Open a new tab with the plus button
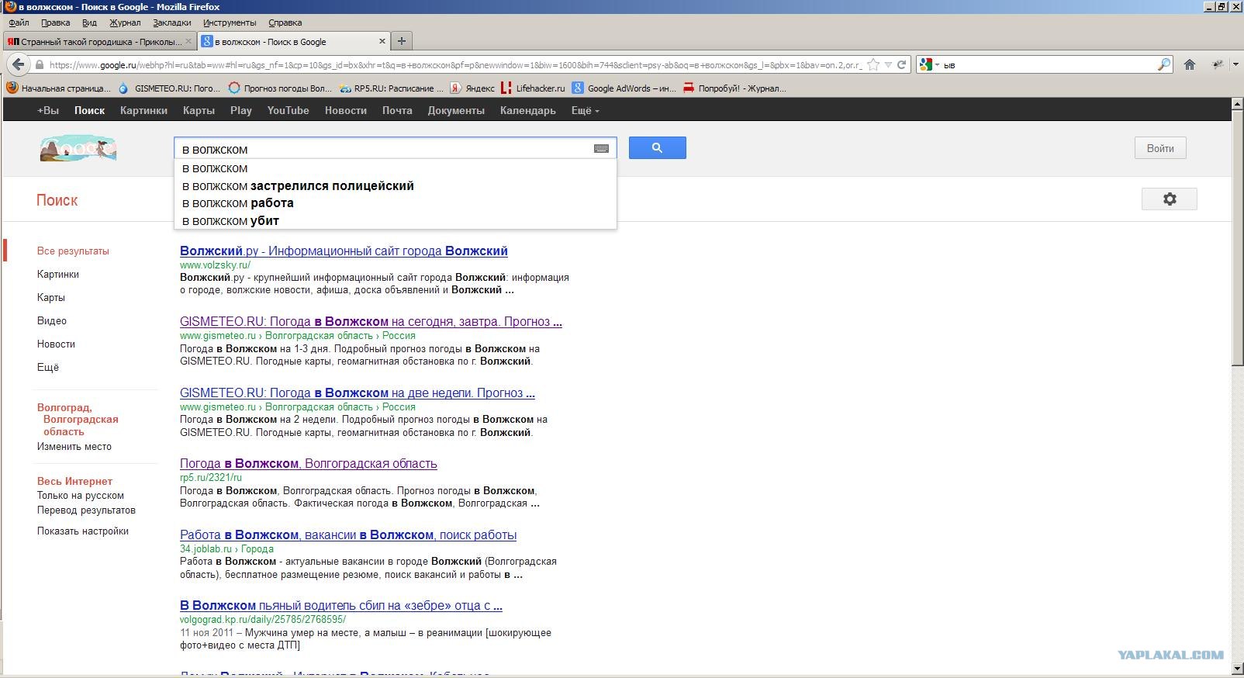 tap(401, 41)
